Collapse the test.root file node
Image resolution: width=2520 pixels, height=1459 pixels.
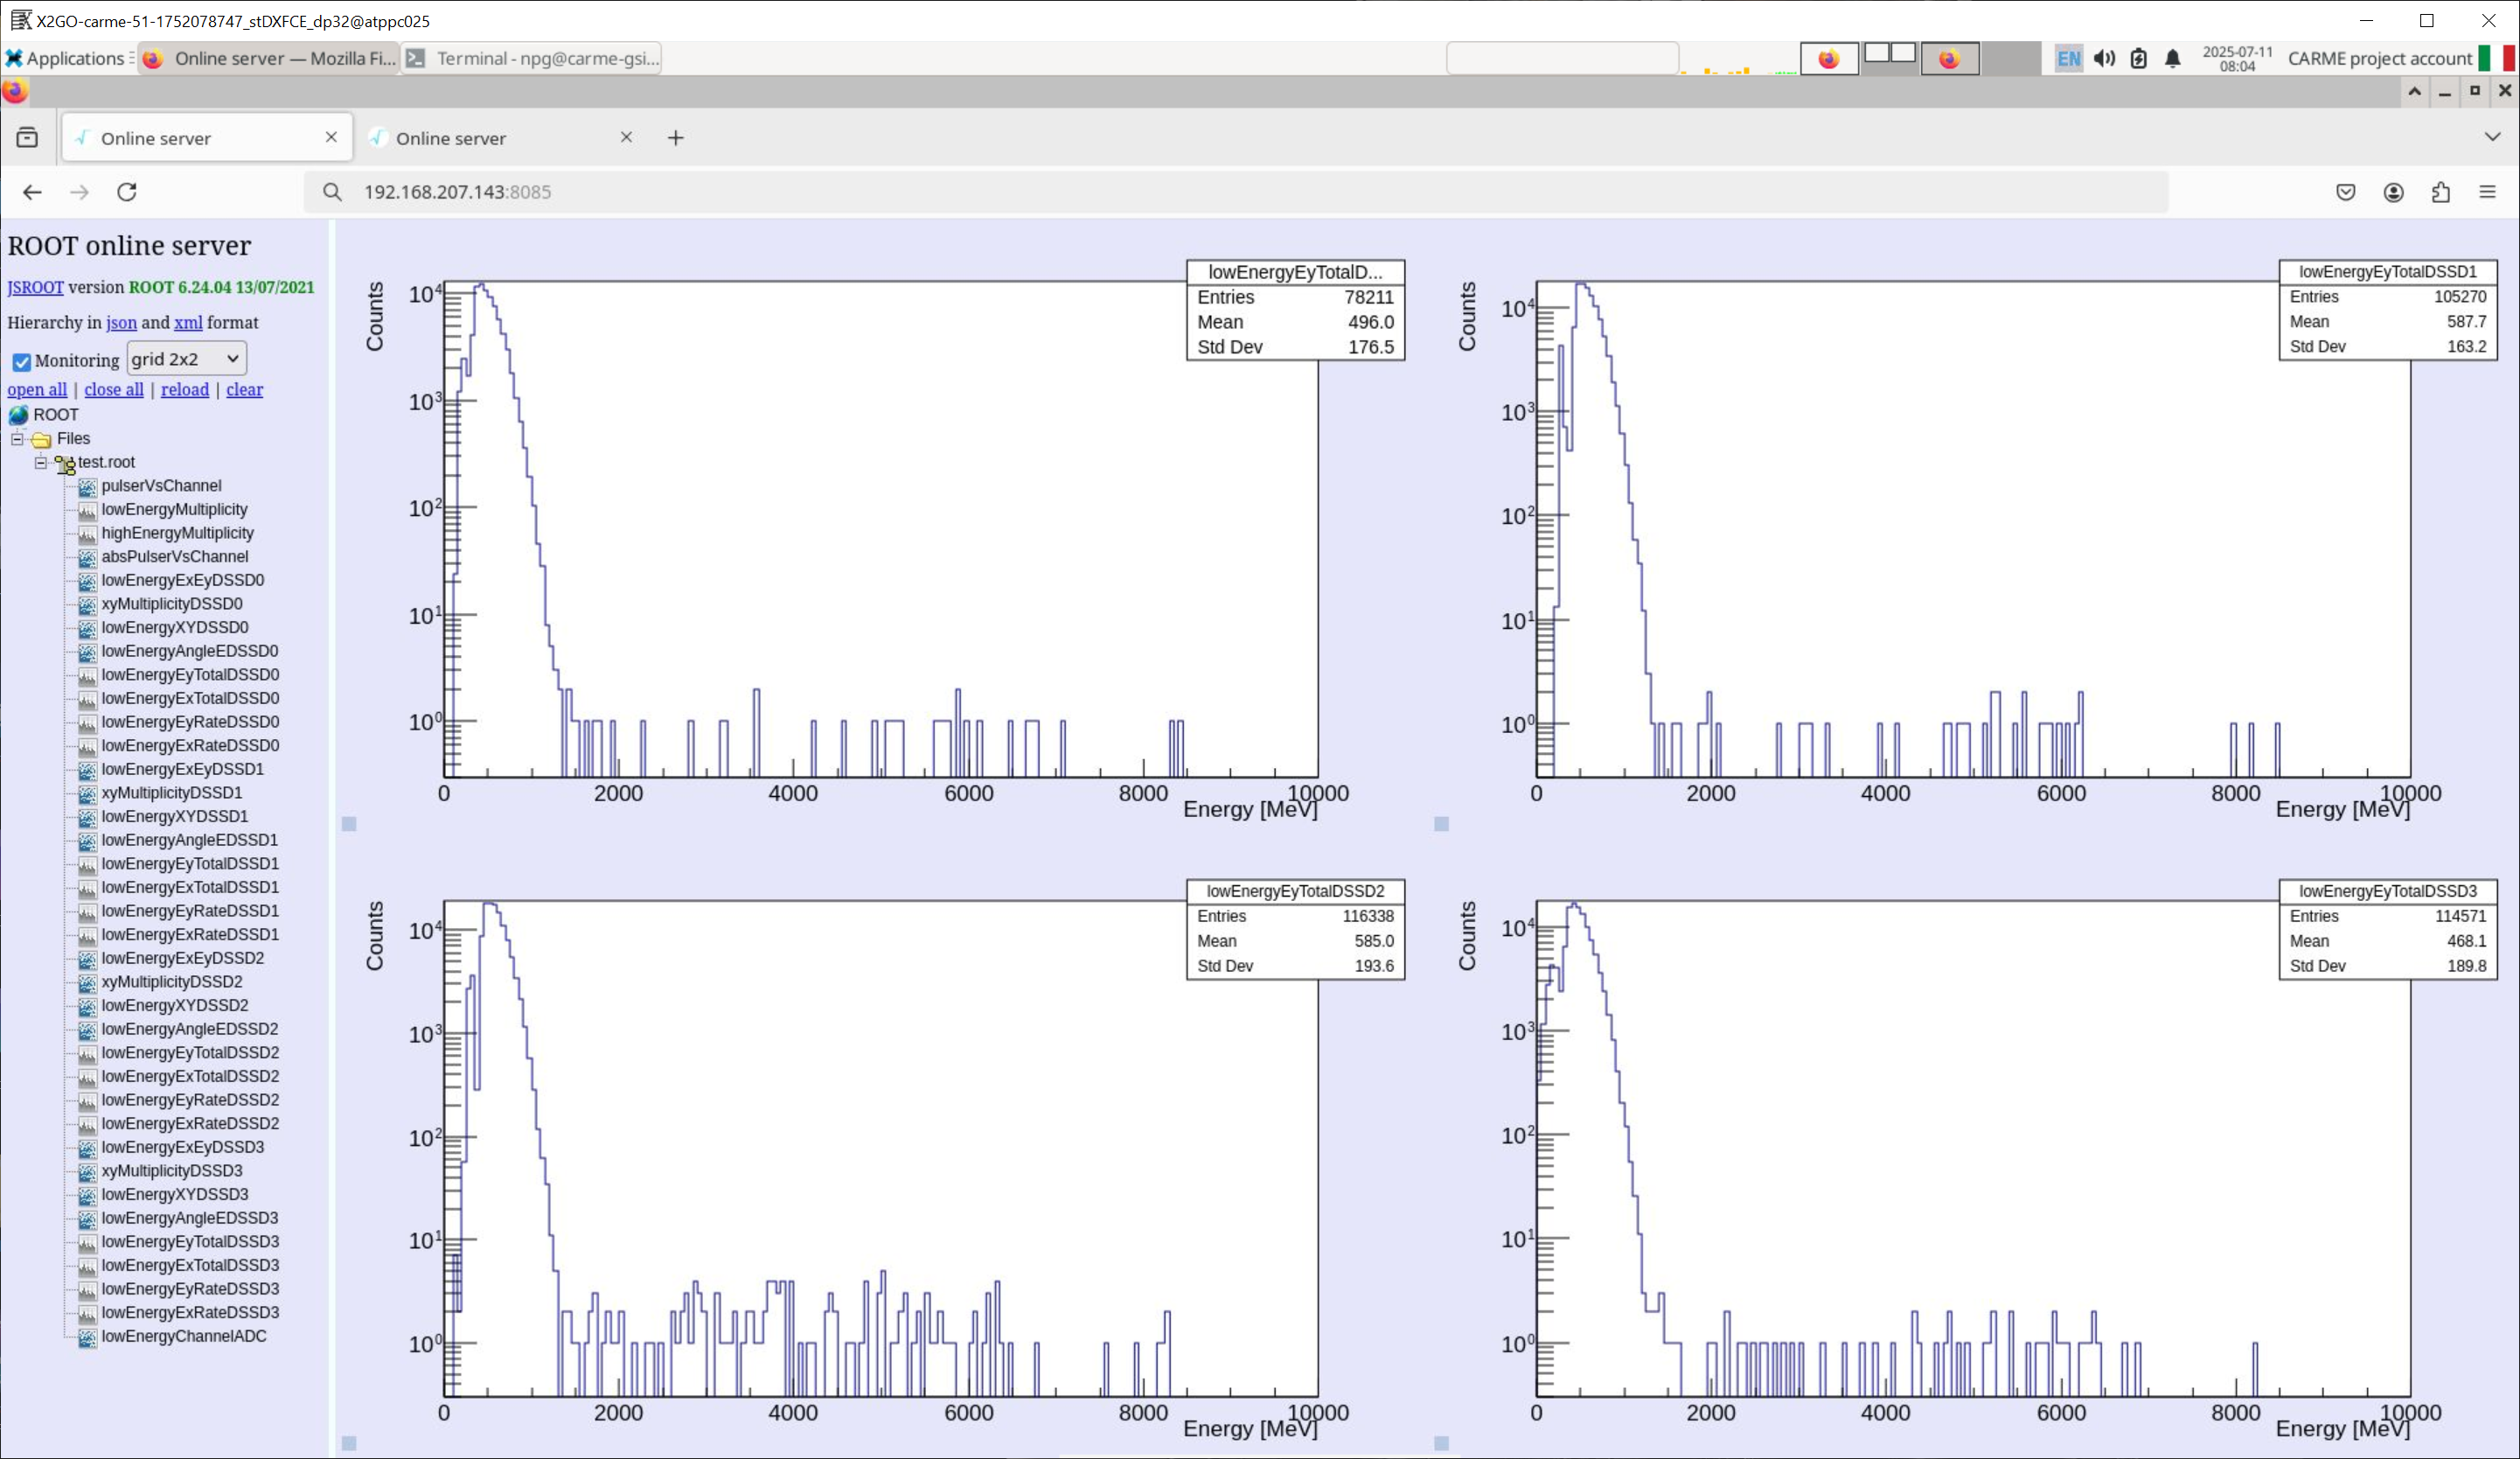(x=41, y=463)
